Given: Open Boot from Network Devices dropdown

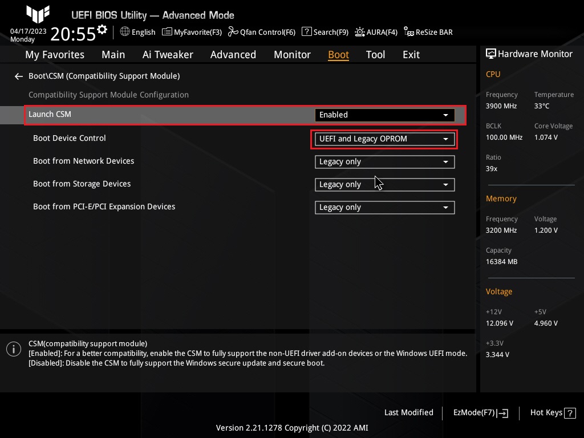Looking at the screenshot, I should [385, 162].
